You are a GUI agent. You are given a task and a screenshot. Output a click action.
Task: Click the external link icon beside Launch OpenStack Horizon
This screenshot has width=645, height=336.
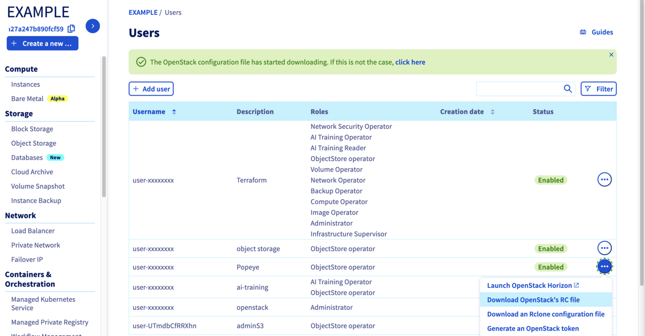(577, 285)
